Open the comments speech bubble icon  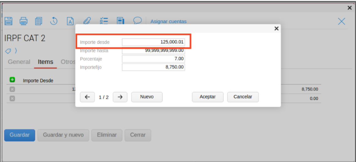click(x=137, y=21)
